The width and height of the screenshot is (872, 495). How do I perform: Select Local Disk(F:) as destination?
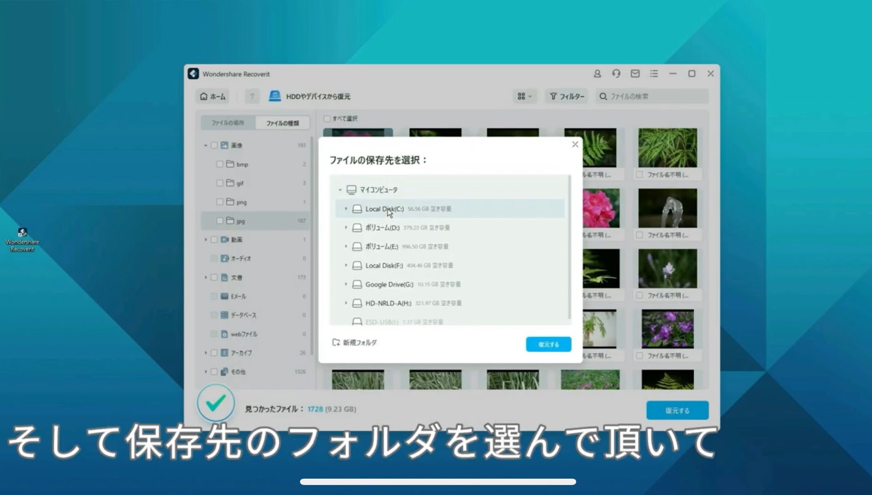click(450, 266)
